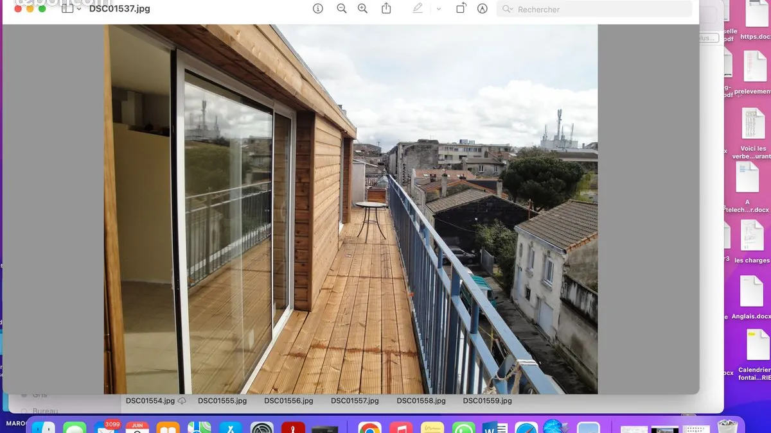Select file DSC01556.jpg in Finder window
771x433 pixels.
(x=288, y=401)
